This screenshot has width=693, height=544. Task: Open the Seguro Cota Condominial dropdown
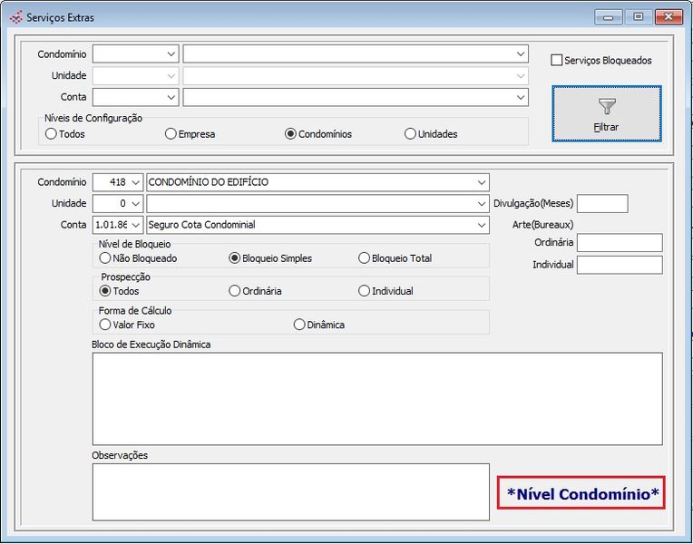pyautogui.click(x=481, y=225)
